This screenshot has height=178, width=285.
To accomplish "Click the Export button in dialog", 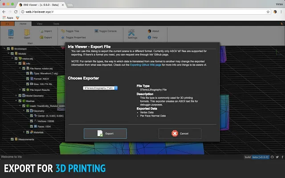I will pos(105,133).
